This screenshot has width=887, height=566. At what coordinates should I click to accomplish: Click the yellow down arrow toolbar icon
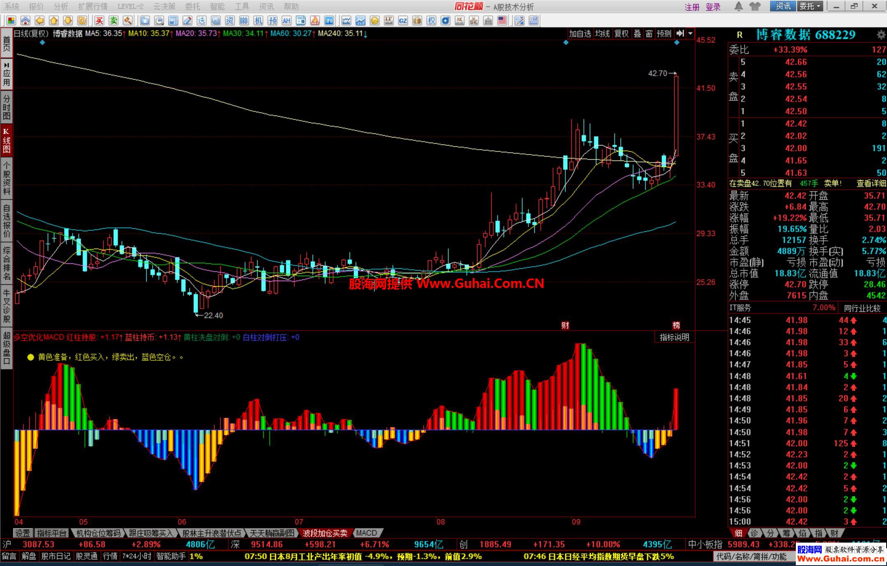68,21
